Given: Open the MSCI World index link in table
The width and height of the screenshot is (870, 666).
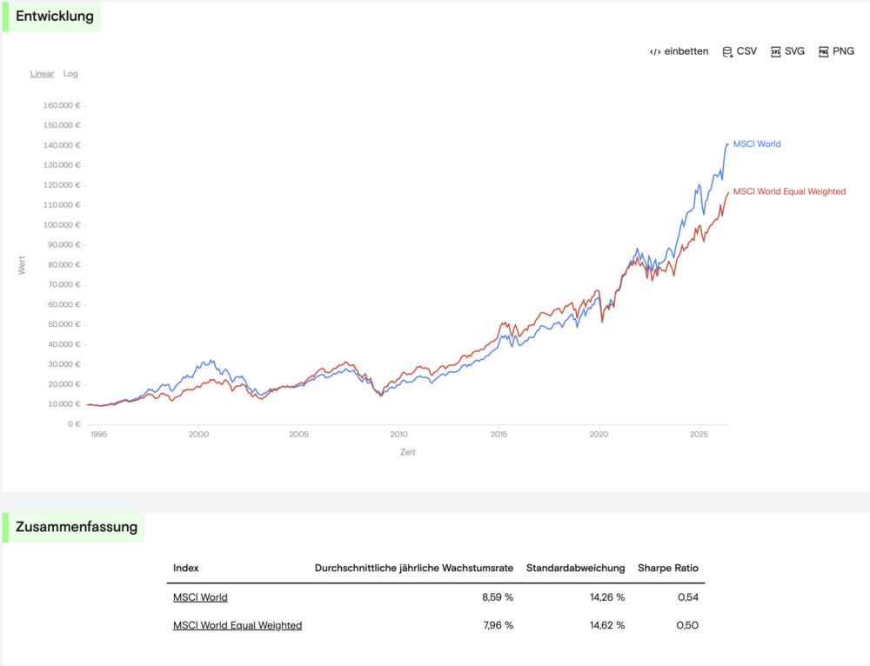Looking at the screenshot, I should (200, 597).
